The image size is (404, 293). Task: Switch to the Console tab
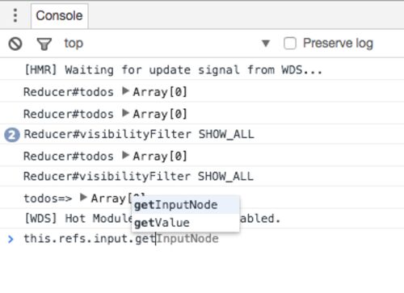point(60,15)
